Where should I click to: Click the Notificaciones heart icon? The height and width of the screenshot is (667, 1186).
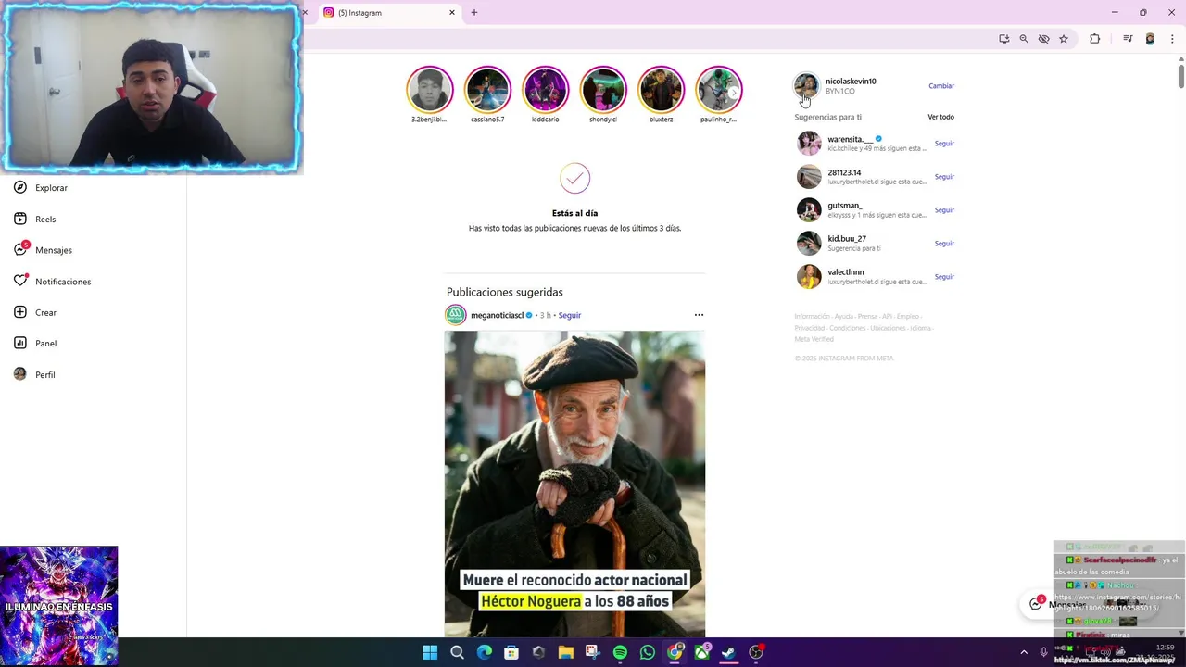tap(20, 281)
